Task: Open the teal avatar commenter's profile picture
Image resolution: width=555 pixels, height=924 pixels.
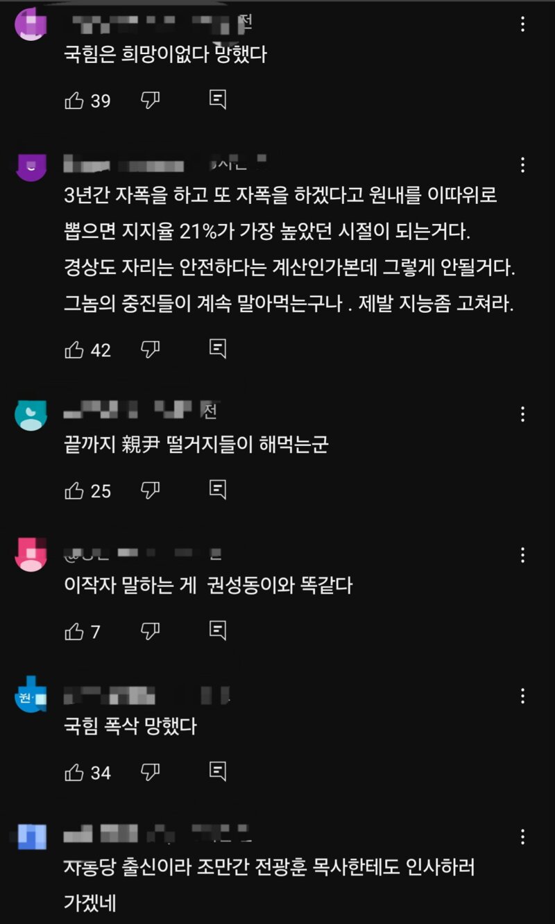Action: (x=31, y=416)
